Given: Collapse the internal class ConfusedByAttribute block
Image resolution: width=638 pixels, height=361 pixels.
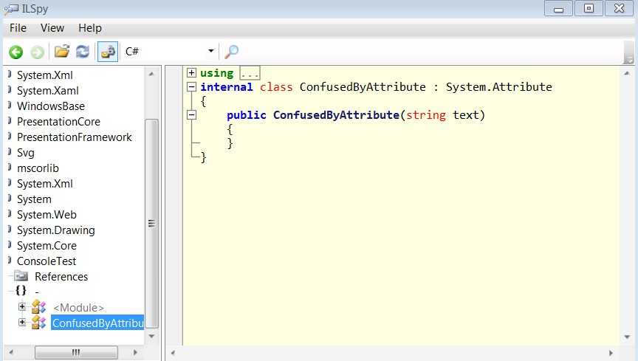Looking at the screenshot, I should (x=191, y=86).
